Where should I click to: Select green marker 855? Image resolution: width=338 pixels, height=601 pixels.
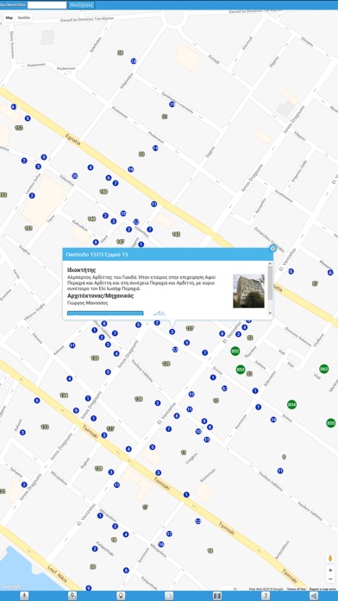(x=331, y=423)
